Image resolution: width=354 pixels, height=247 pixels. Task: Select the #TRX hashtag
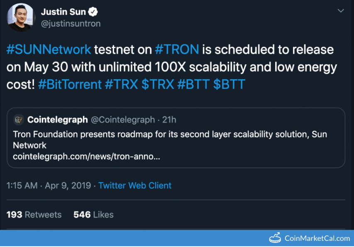click(122, 85)
